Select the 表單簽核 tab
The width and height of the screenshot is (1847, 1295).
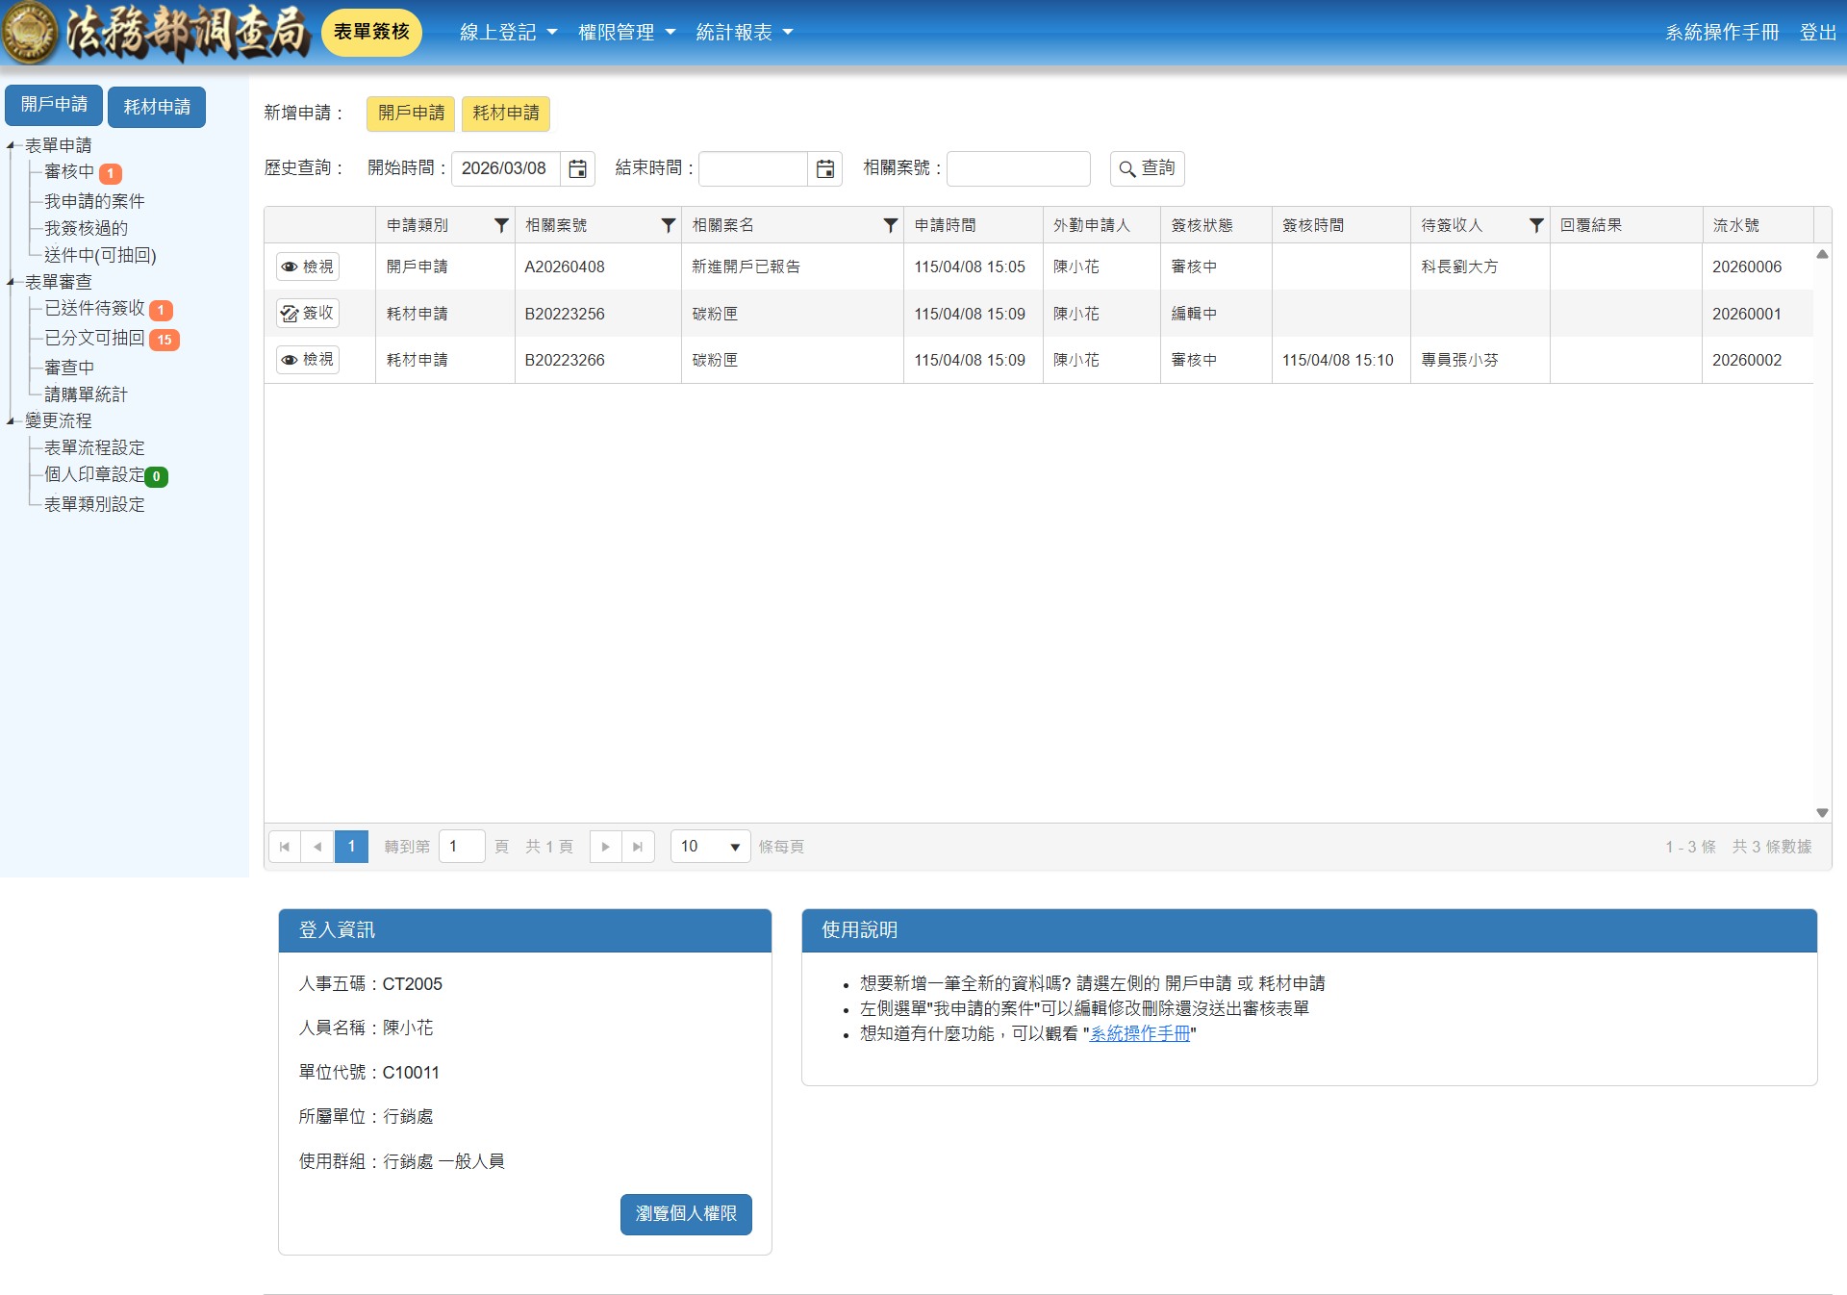tap(371, 32)
